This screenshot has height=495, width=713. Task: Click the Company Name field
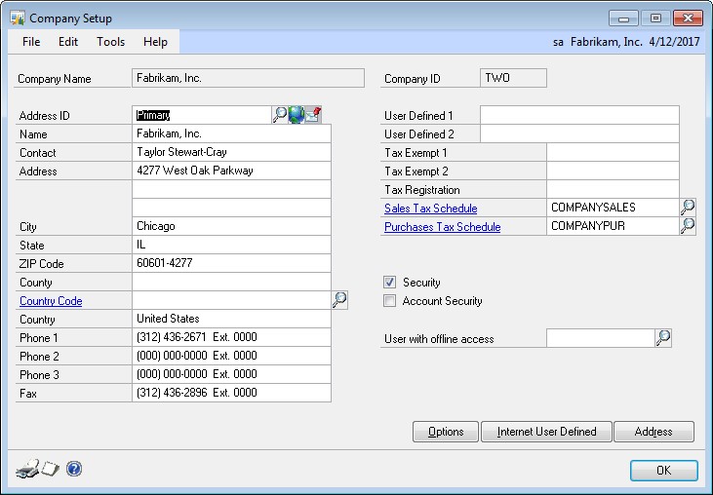[249, 78]
